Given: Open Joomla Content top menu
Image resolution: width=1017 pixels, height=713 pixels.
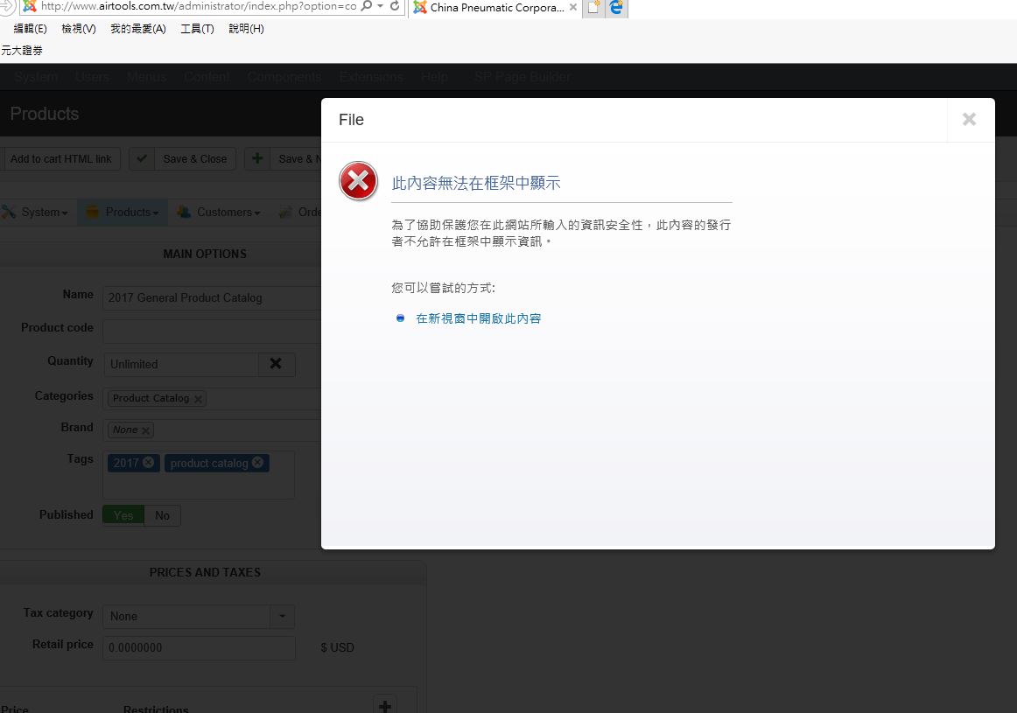Looking at the screenshot, I should point(207,76).
